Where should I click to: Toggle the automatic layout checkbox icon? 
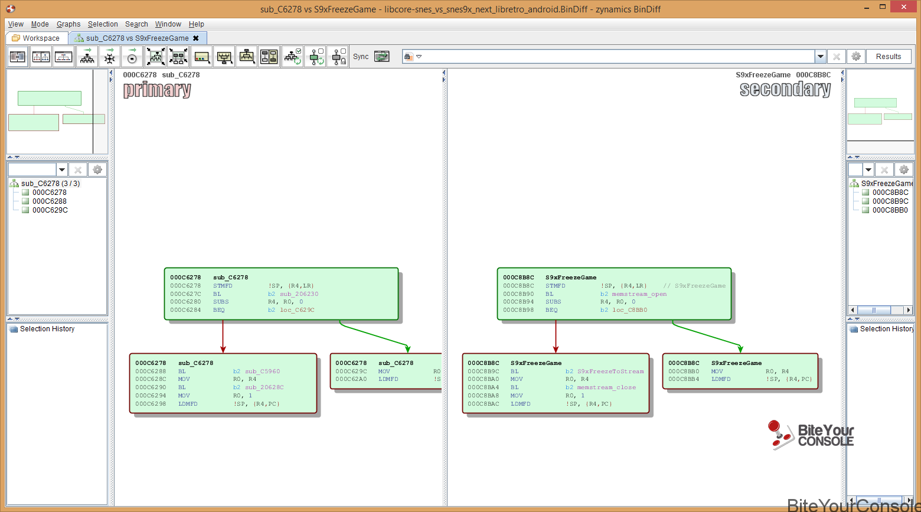point(293,57)
